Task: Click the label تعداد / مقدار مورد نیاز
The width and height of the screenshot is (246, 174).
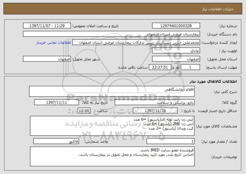Action: 219,142
